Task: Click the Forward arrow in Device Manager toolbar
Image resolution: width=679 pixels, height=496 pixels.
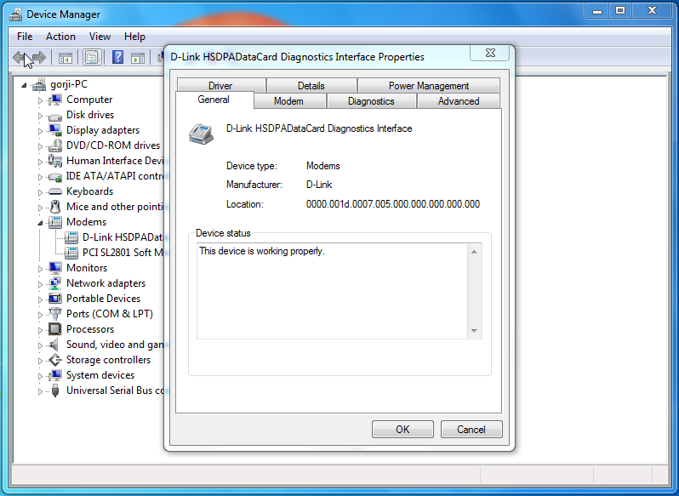Action: click(39, 57)
